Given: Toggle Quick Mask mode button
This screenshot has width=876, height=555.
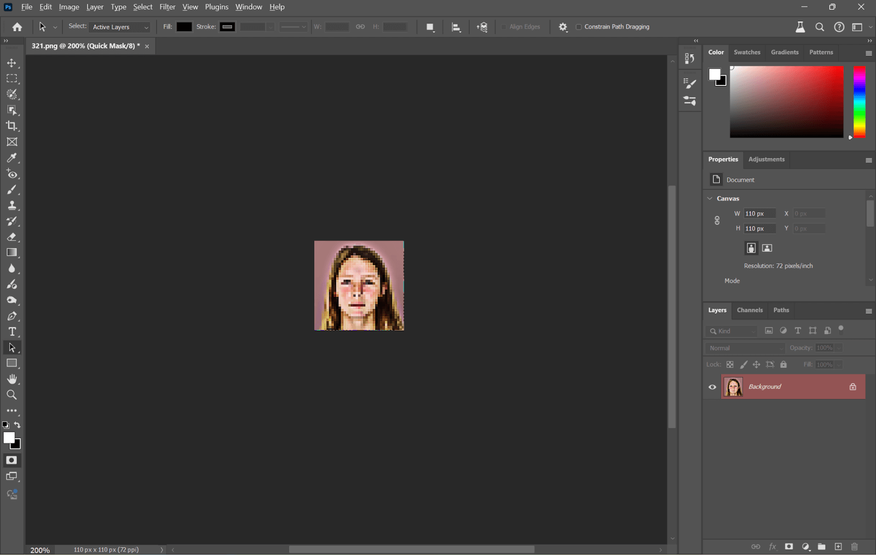Looking at the screenshot, I should [11, 460].
